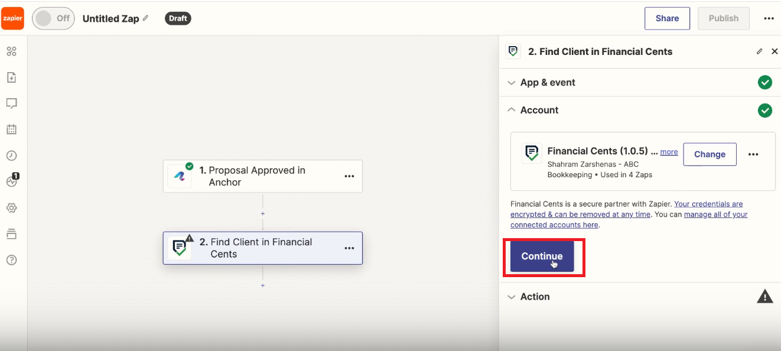Click the Financial Cents account card icon
The height and width of the screenshot is (351, 781).
[532, 154]
